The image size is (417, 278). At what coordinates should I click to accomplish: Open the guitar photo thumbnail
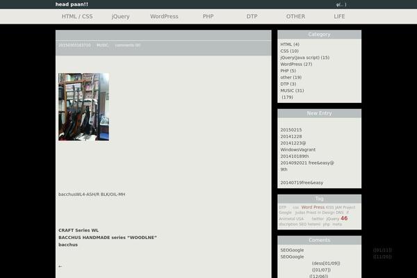click(84, 106)
